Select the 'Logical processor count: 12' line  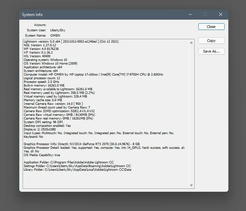[x=42, y=78]
